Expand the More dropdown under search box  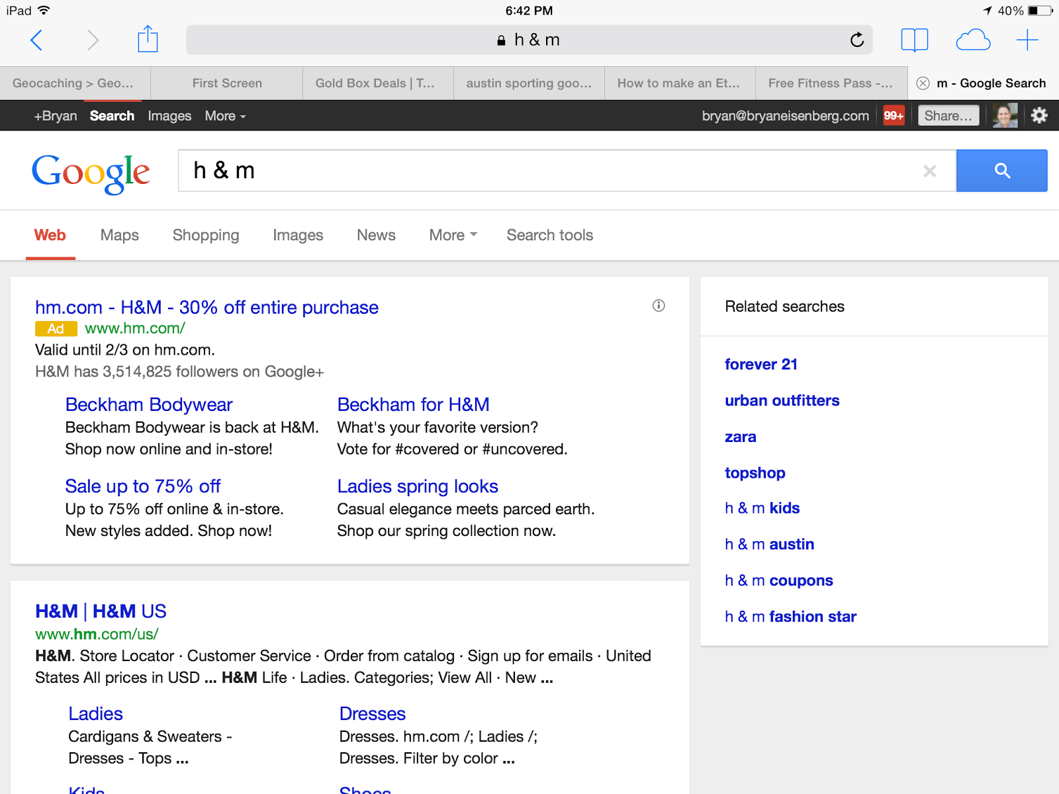click(x=453, y=236)
